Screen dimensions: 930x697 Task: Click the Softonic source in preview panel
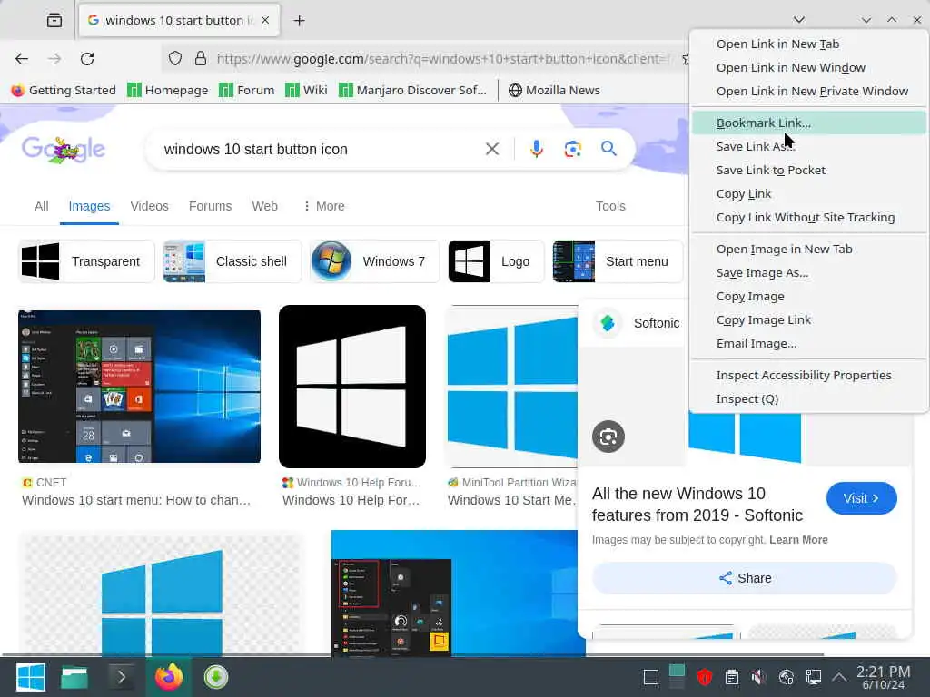click(637, 323)
